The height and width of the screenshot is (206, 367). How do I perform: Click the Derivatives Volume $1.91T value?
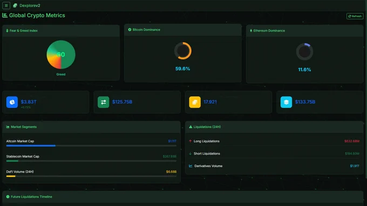tap(355, 166)
